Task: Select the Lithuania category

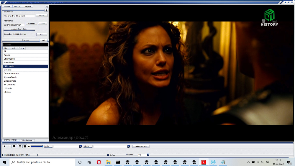Action: tap(25, 88)
